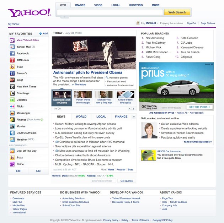Screen dimensions: 224x223
Task: Click the Ad Feedback link
Action: (197, 113)
